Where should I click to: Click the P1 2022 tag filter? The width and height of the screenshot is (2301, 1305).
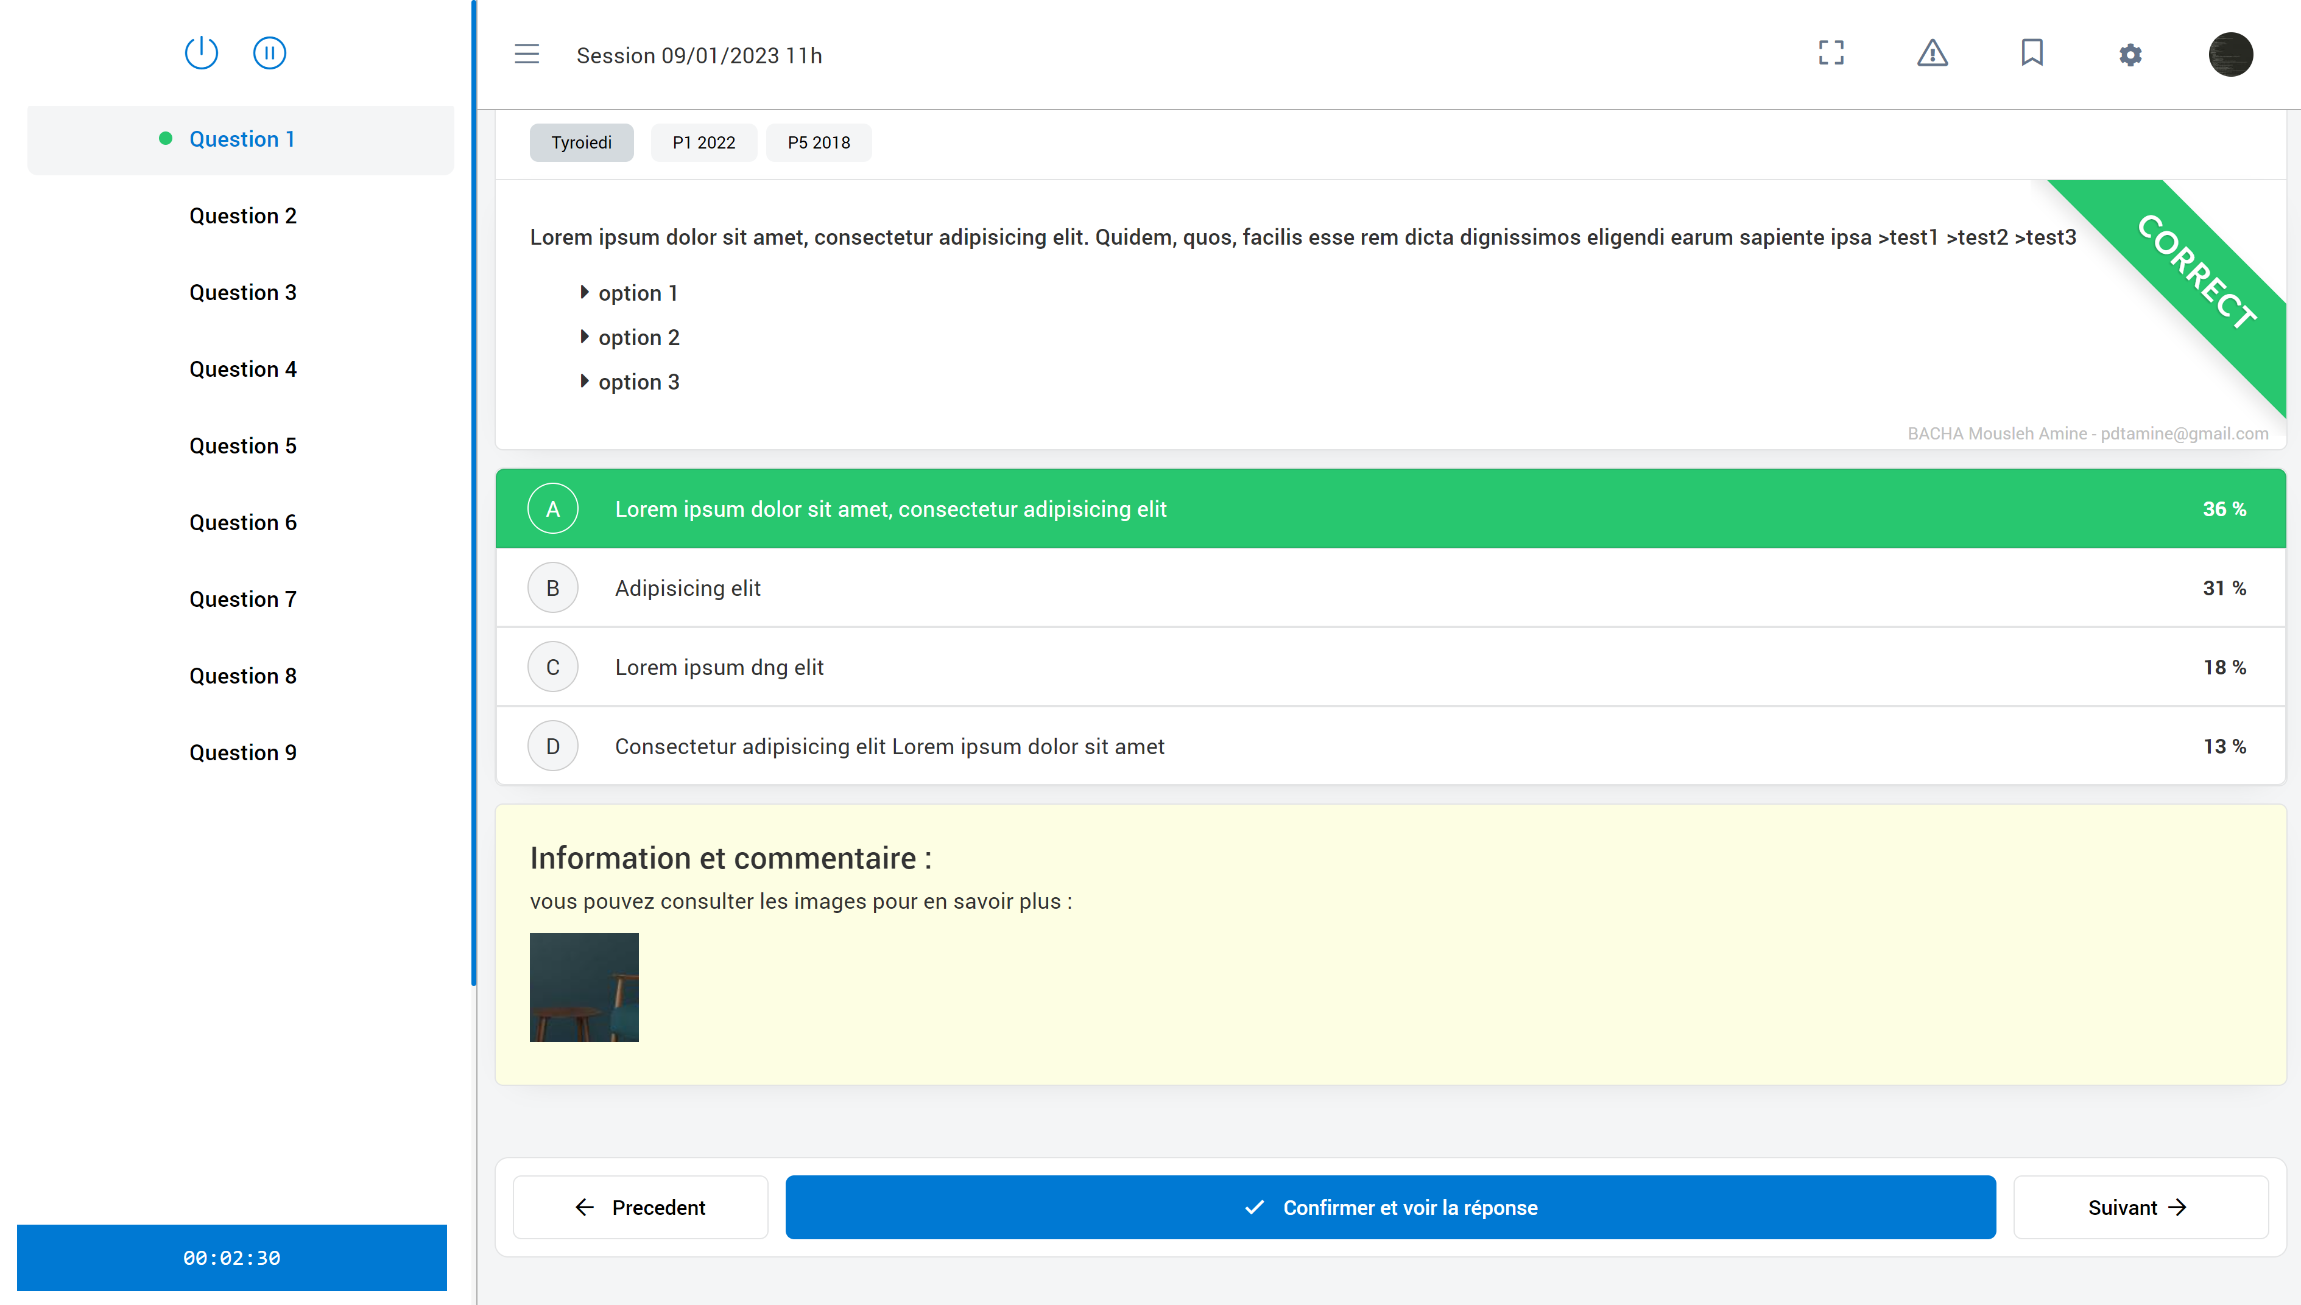point(705,142)
